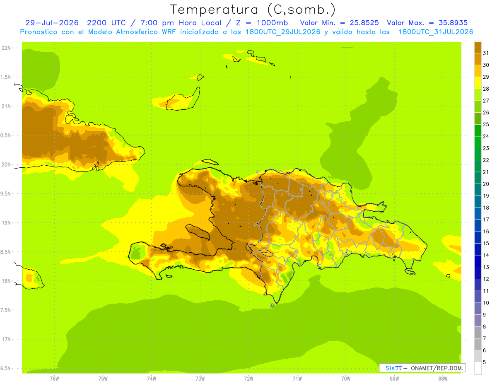Click the colorbar label '10'
Viewport: 497px width, 384px height.
[486, 303]
